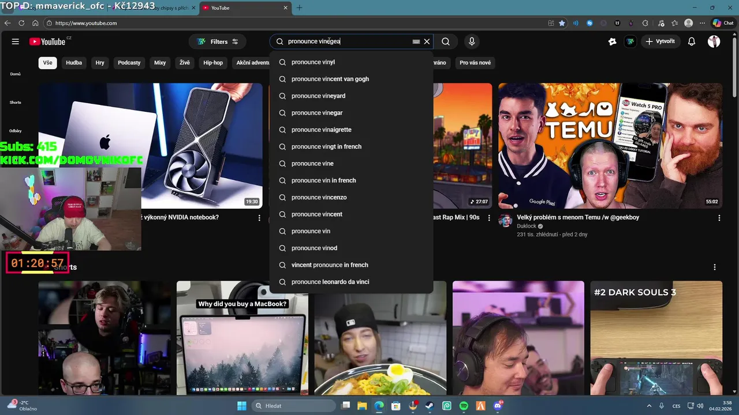The width and height of the screenshot is (739, 415).
Task: Click the Vytvořit create button
Action: click(660, 41)
